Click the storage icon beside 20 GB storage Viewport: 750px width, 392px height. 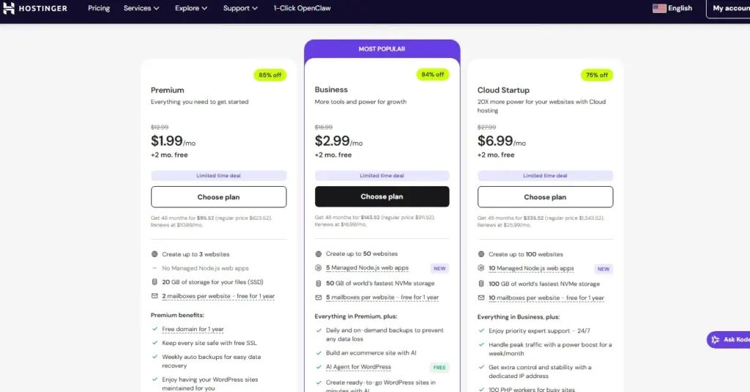click(x=155, y=282)
